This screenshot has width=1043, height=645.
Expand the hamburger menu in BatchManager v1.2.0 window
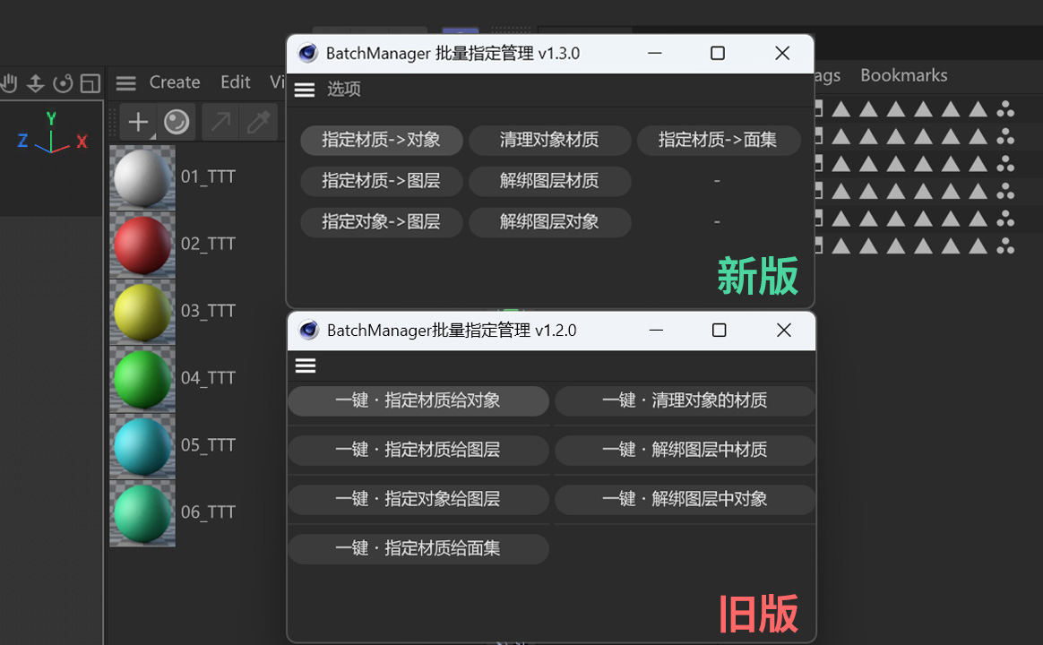306,365
